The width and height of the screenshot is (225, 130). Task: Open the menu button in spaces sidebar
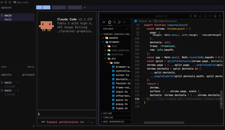click(31, 67)
